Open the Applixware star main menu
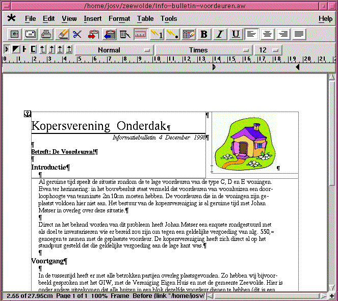The width and height of the screenshot is (338, 301). click(11, 18)
